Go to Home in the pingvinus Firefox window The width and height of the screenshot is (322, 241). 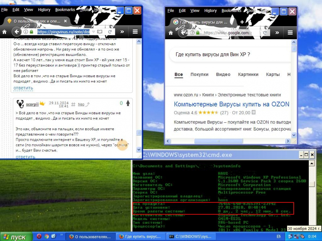[x=4, y=32]
